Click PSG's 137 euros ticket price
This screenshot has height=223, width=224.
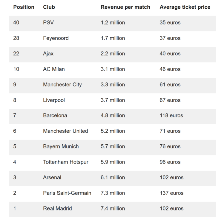tap(171, 193)
